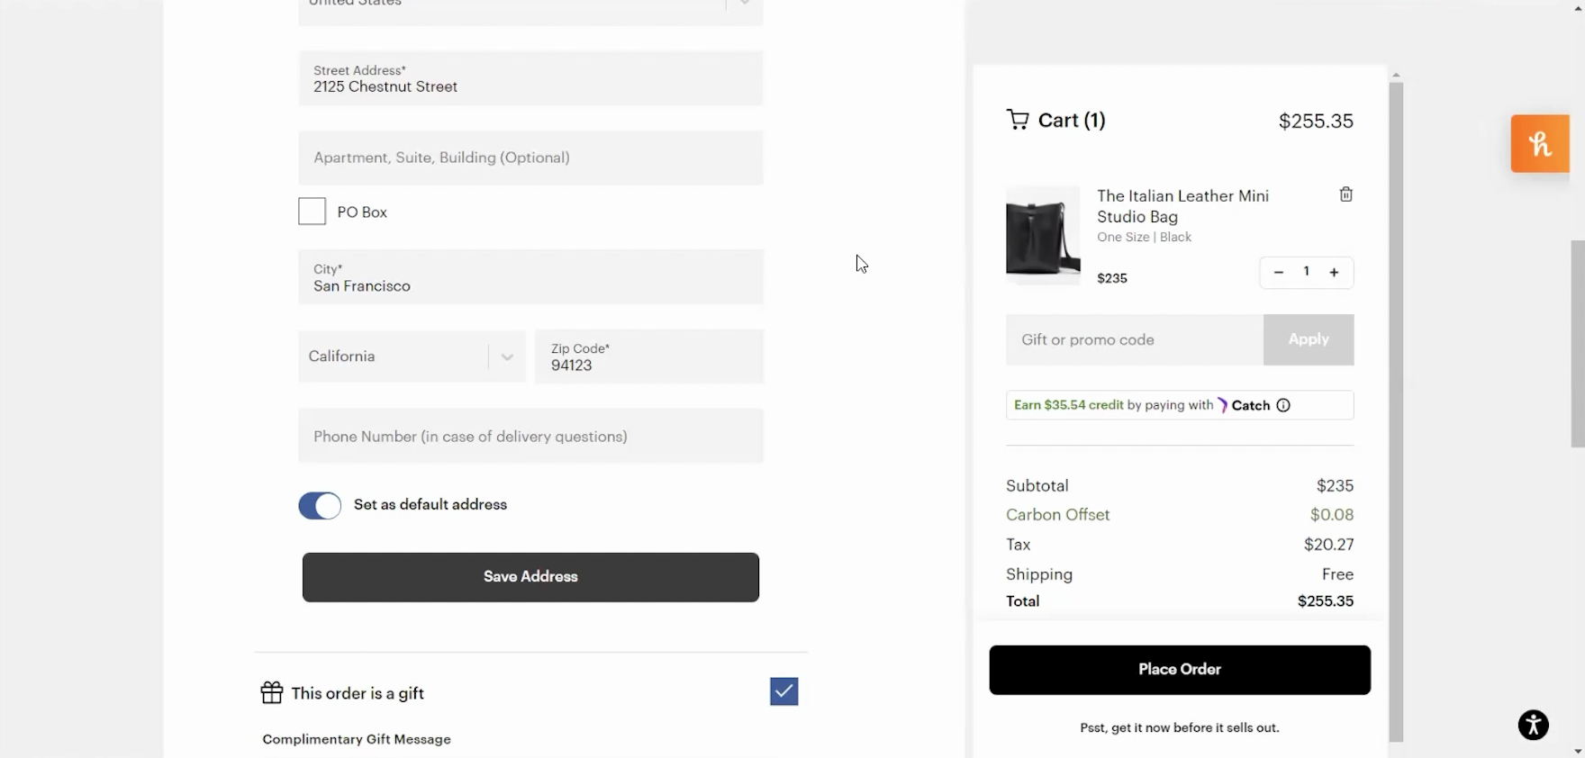Image resolution: width=1585 pixels, height=758 pixels.
Task: Check the PO Box checkbox
Action: click(x=312, y=212)
